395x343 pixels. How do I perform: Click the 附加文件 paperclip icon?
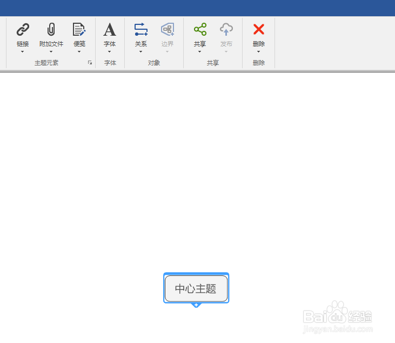(51, 29)
